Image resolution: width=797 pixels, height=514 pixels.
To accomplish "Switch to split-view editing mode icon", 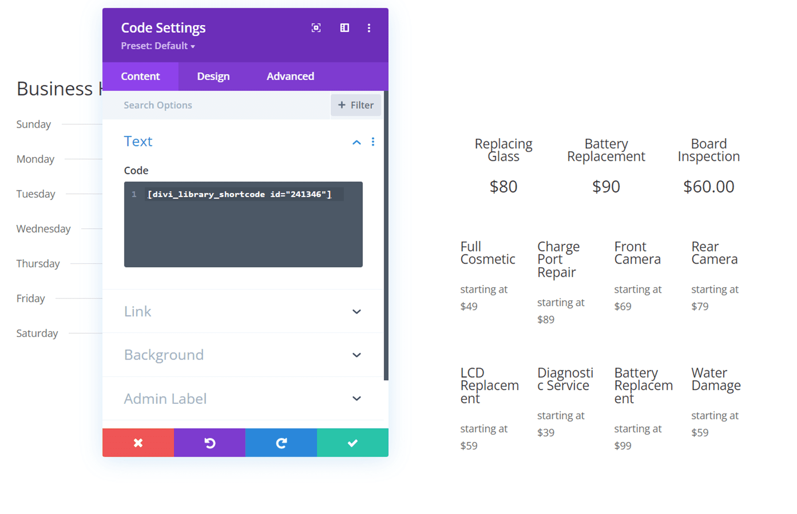I will [x=344, y=27].
